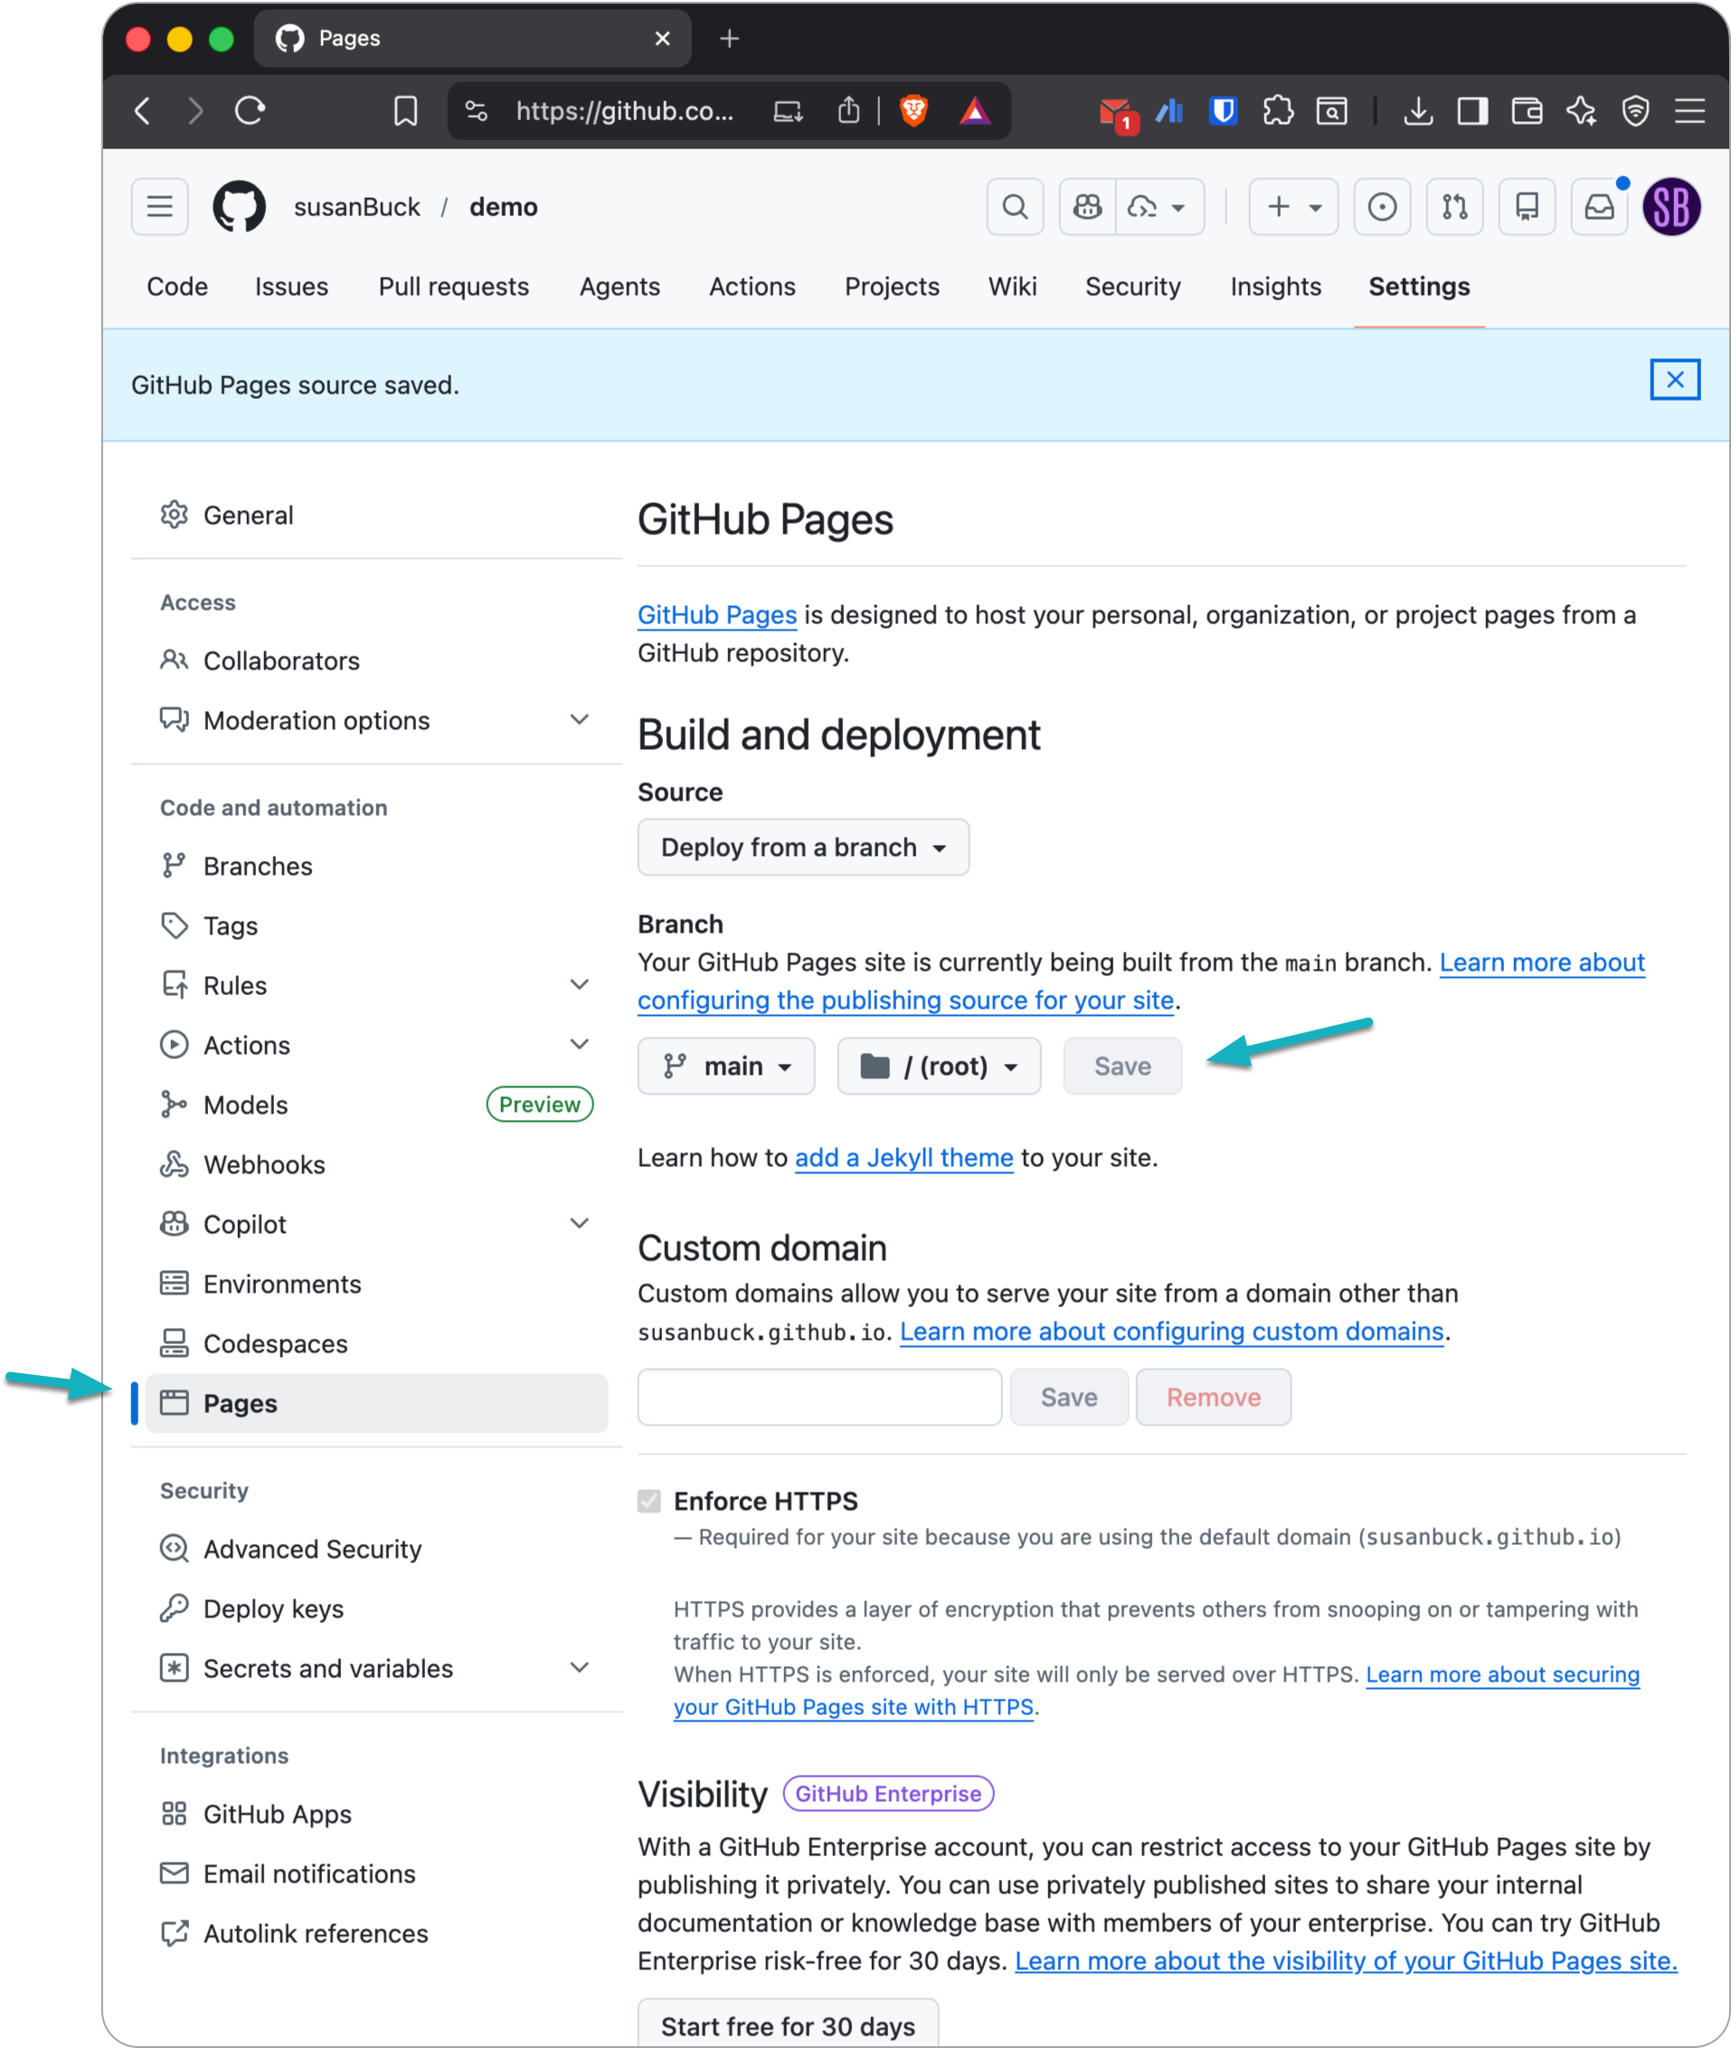Open the add a Jekyll theme link
Image resolution: width=1731 pixels, height=2048 pixels.
click(x=903, y=1158)
